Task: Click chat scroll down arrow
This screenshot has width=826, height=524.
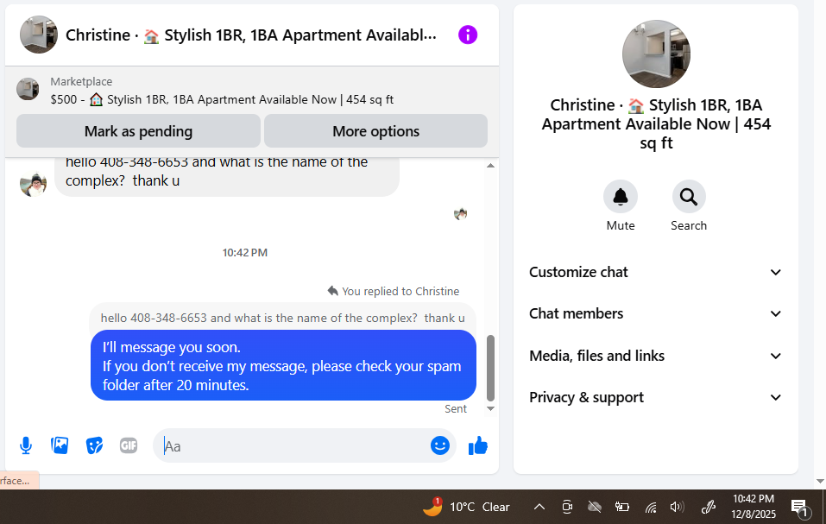Action: coord(490,408)
